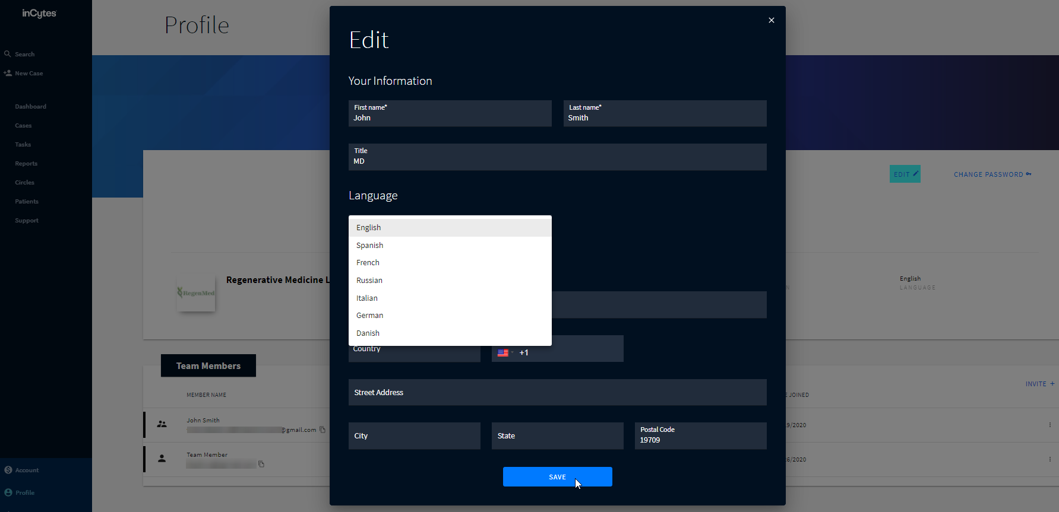Choose German in language dropdown
Viewport: 1059px width, 512px height.
[x=370, y=316]
